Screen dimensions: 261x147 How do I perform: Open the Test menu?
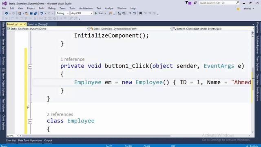click(99, 8)
